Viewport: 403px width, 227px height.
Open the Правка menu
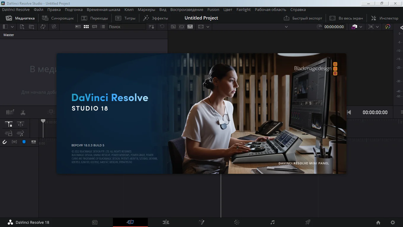(x=54, y=9)
